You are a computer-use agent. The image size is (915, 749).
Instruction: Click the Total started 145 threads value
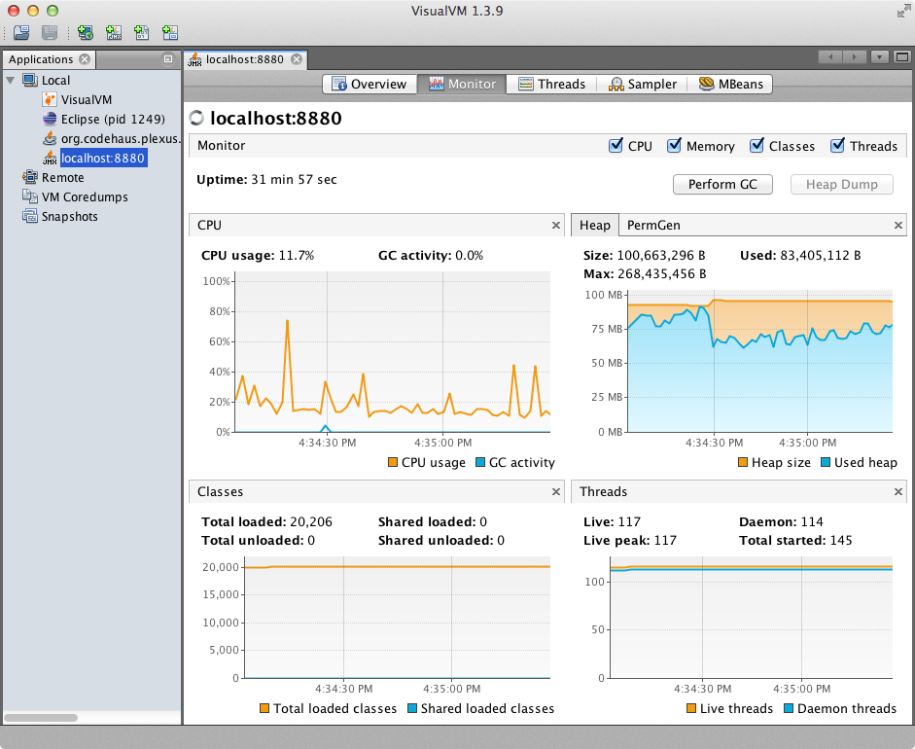coord(841,541)
